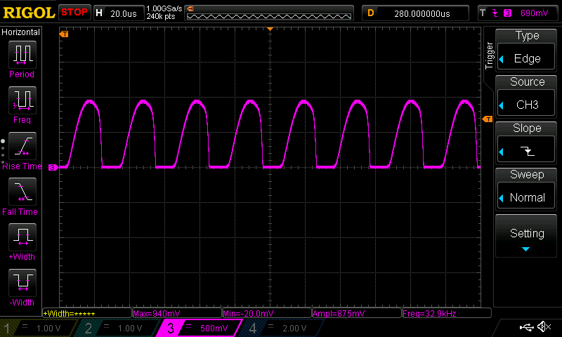The image size is (562, 337).
Task: Select the +Width measurement icon
Action: (x=22, y=237)
